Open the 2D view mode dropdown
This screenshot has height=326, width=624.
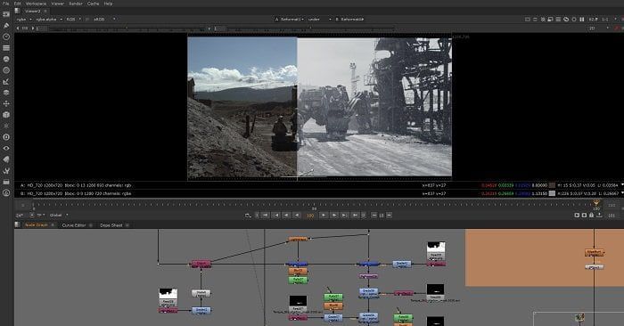coord(598,29)
